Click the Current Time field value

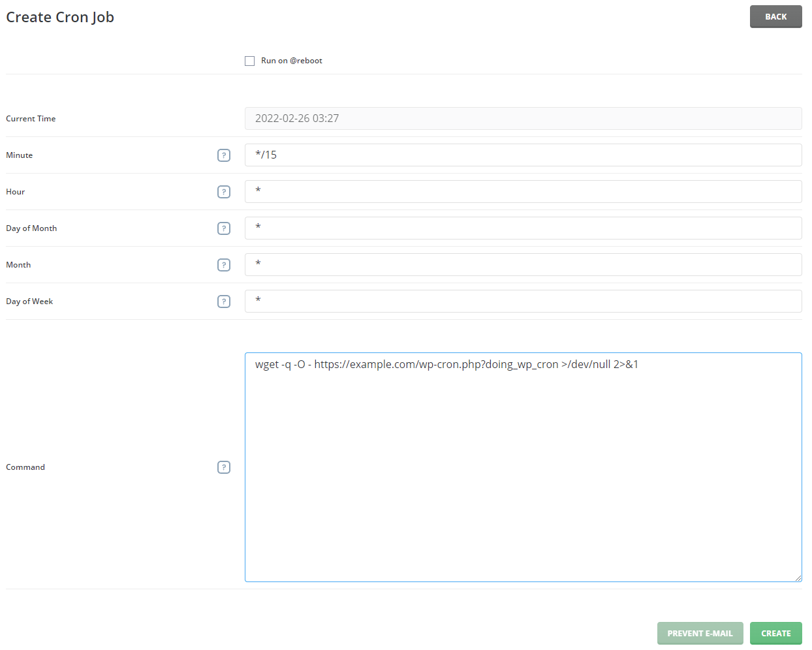[523, 118]
